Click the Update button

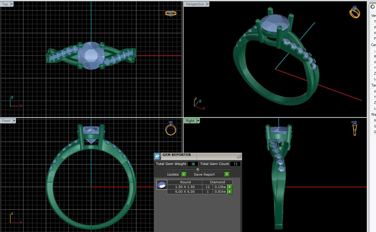pyautogui.click(x=173, y=174)
